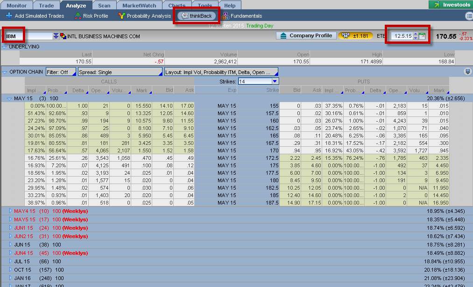
Task: Switch to the MarketWatch tab
Action: [x=140, y=6]
